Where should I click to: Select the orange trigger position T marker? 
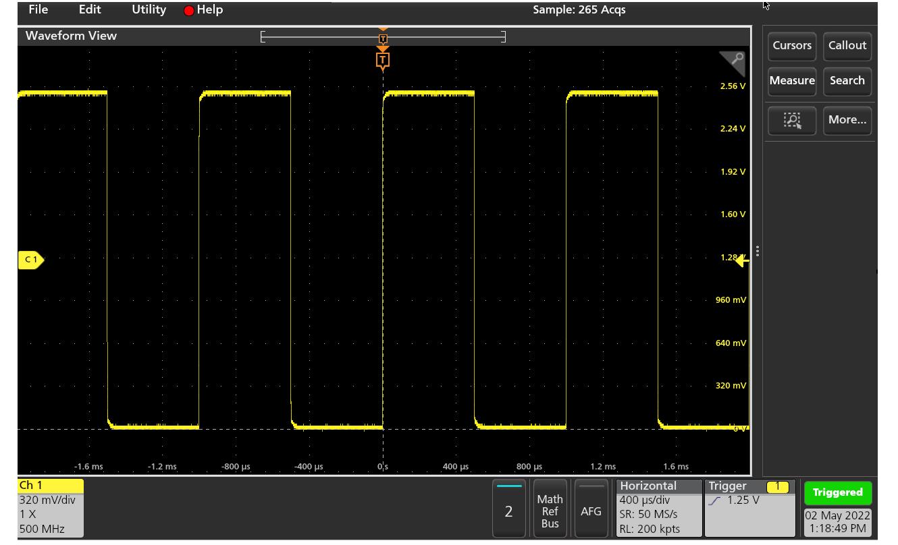point(383,61)
